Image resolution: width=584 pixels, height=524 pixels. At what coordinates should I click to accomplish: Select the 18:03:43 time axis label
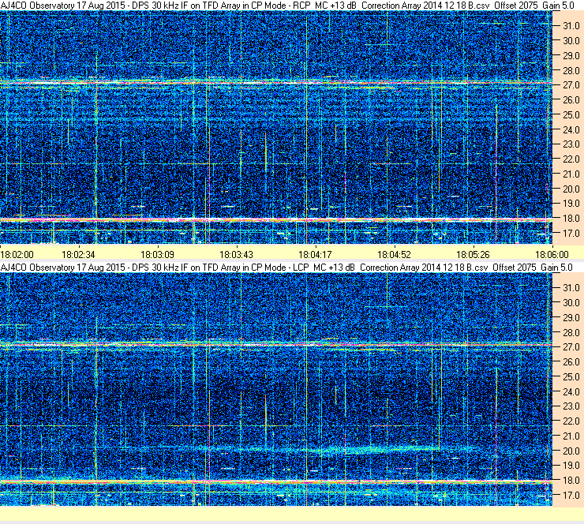(x=236, y=255)
